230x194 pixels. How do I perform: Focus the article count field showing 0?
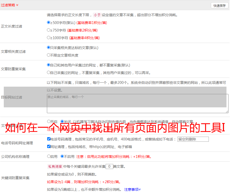[x=109, y=166]
